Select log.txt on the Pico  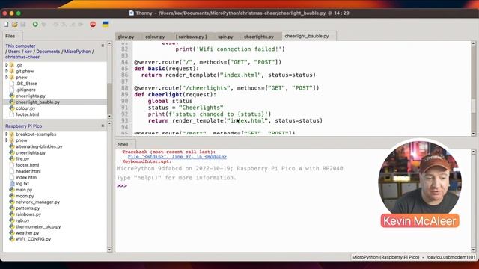point(22,184)
